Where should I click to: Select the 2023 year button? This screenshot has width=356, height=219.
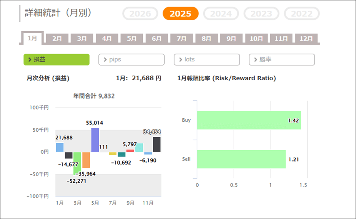click(261, 14)
